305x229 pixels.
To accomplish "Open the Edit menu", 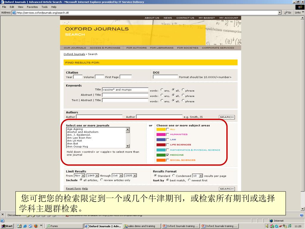I will 12,7.
